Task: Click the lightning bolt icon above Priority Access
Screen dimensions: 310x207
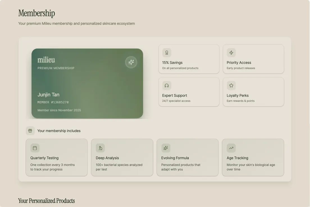Action: click(x=231, y=53)
